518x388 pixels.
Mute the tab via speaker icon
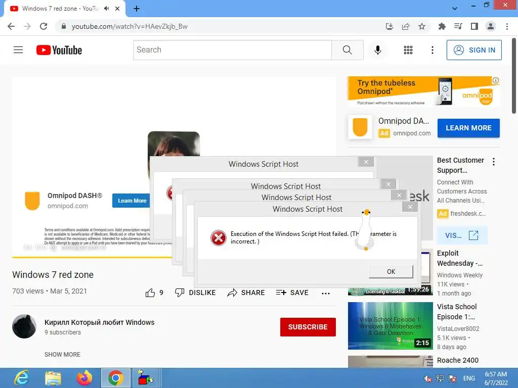pos(106,9)
